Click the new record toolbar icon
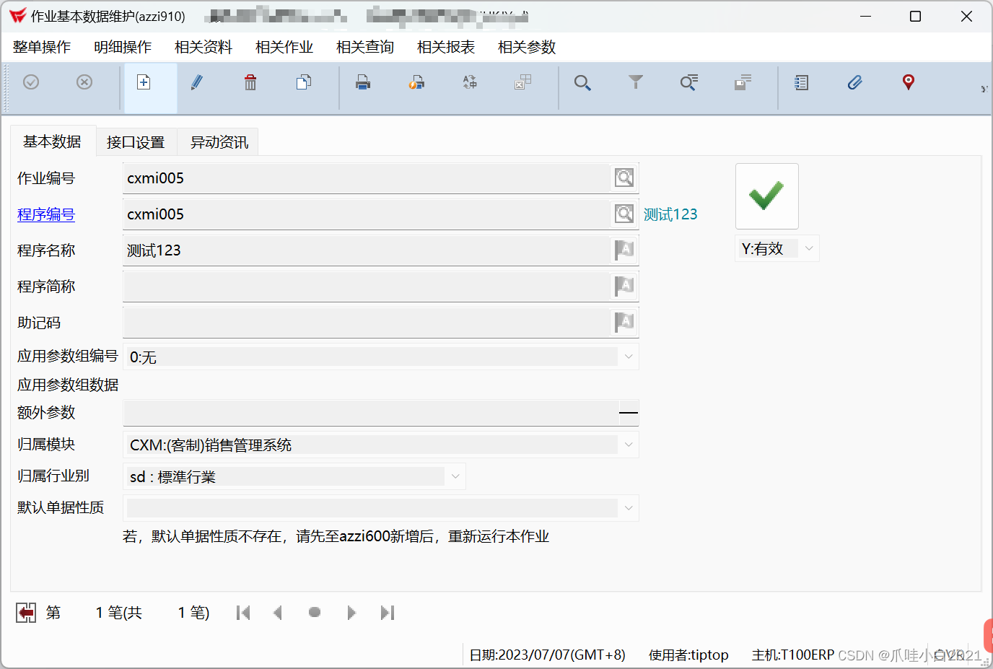993x669 pixels. tap(144, 82)
